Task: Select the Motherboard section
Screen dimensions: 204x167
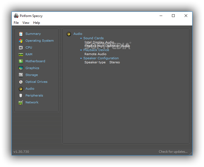Action: [x=35, y=61]
